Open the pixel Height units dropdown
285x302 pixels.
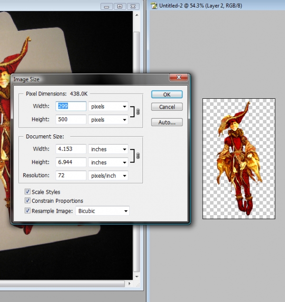click(x=108, y=120)
